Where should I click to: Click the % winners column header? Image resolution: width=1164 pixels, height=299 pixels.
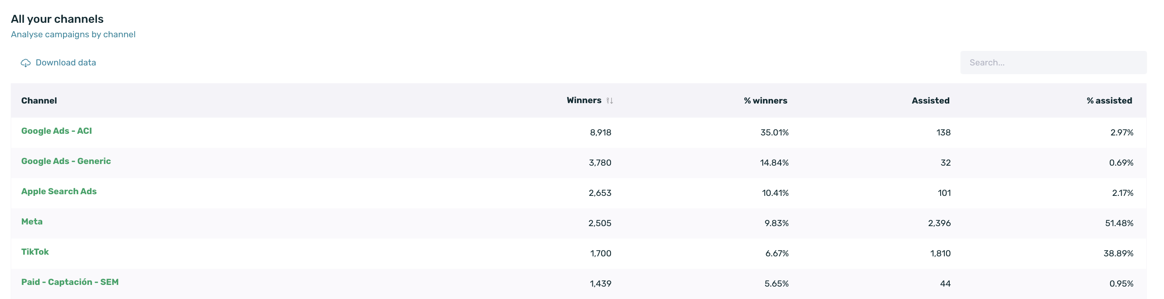click(766, 101)
